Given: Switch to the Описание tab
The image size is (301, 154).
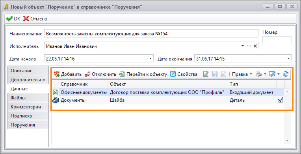Looking at the screenshot, I should point(28,71).
